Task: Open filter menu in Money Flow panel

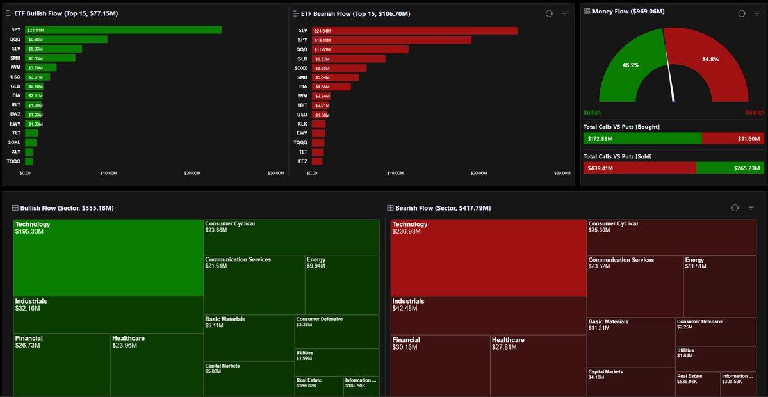Action: pyautogui.click(x=756, y=13)
